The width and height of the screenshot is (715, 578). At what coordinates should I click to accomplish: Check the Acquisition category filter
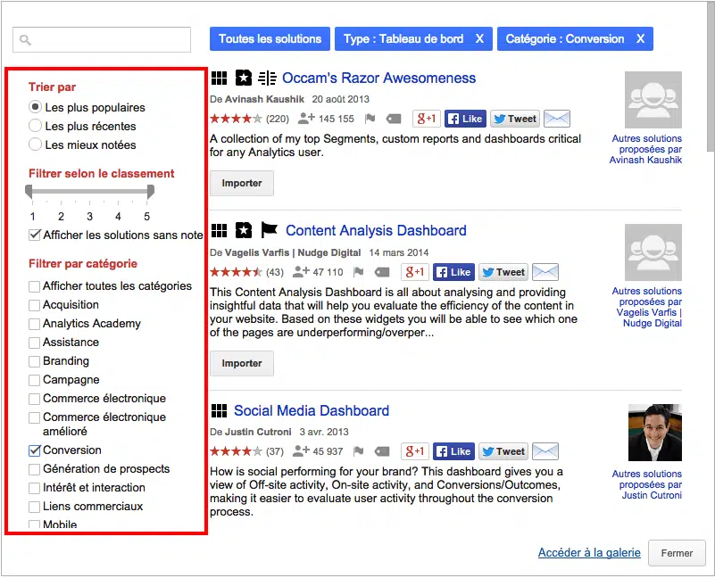(35, 305)
